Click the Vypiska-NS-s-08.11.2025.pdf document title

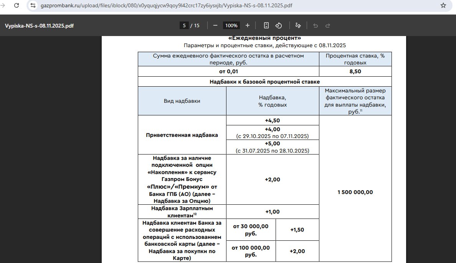[39, 26]
